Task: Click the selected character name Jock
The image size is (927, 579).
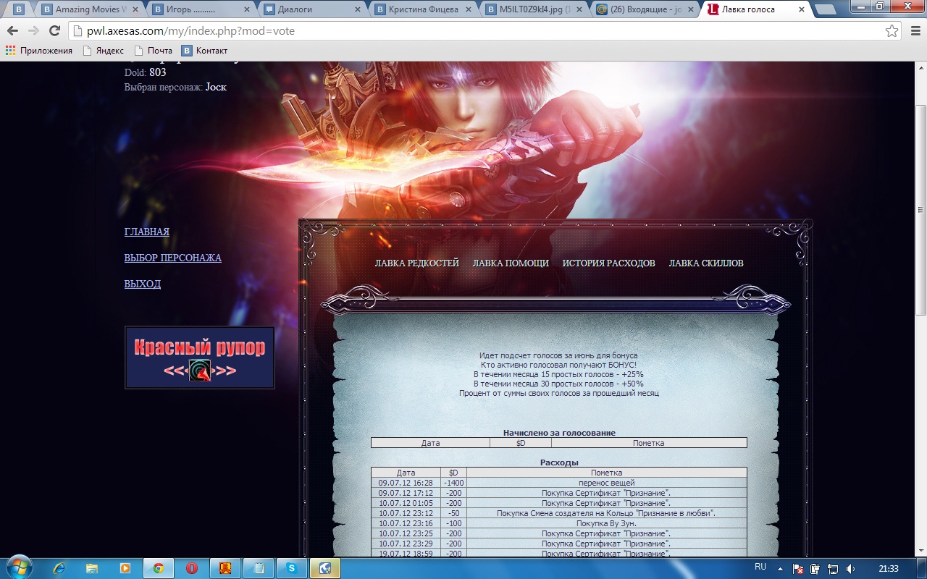Action: (x=216, y=87)
